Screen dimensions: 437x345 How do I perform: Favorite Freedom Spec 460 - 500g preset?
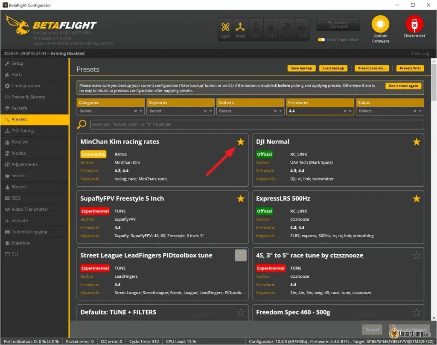[x=417, y=312]
